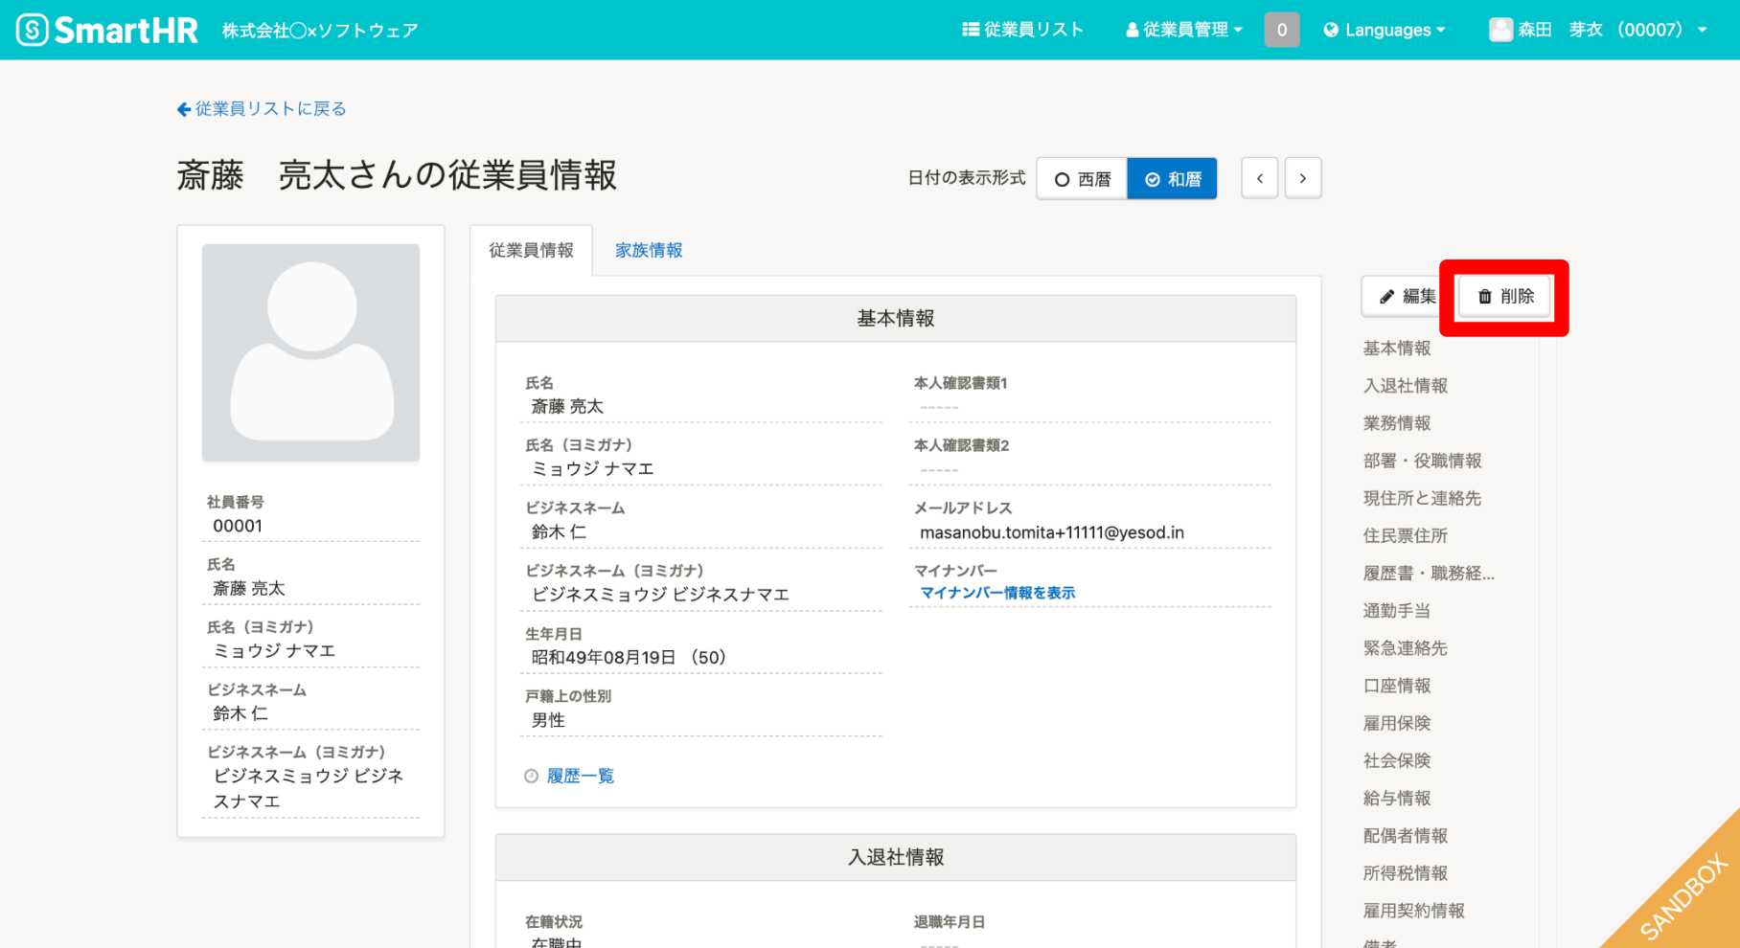Jump to 通勤手当 section in sidebar

pos(1396,611)
